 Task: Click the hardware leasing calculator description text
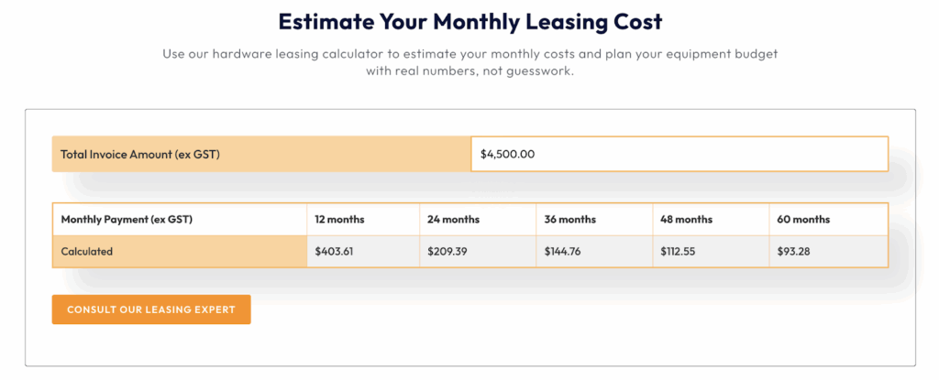pyautogui.click(x=470, y=62)
